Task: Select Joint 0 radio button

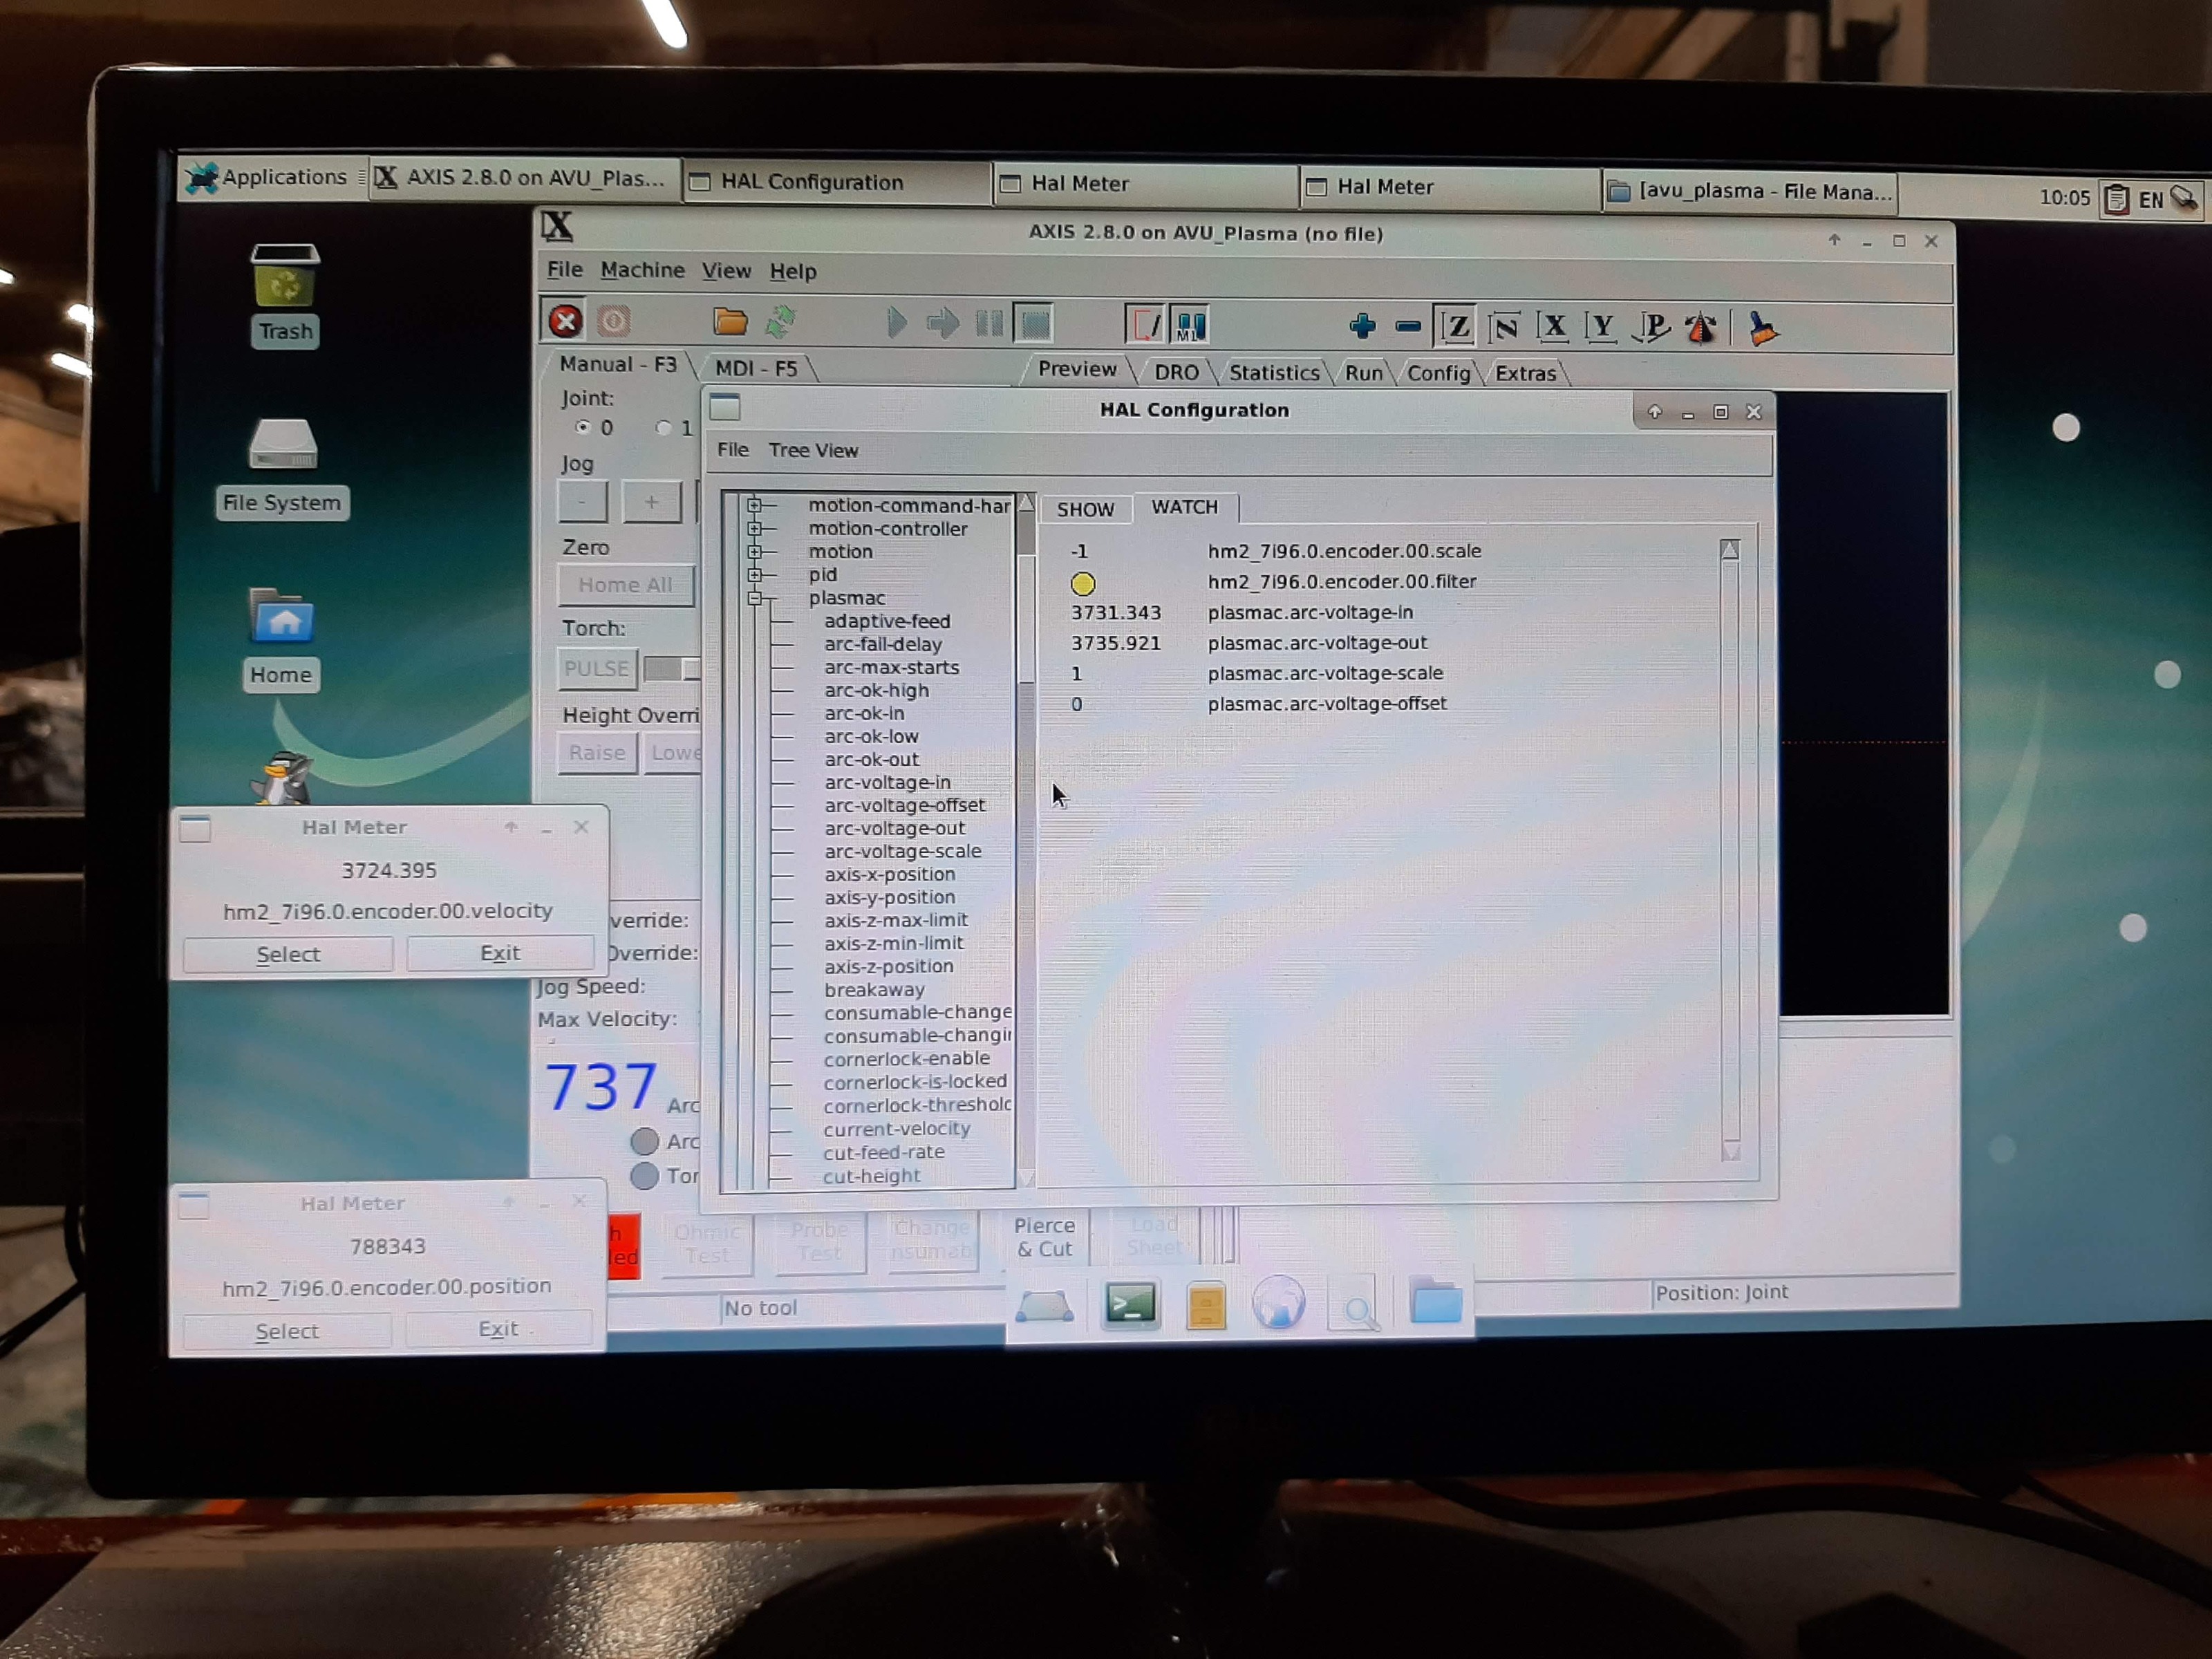Action: pos(583,427)
